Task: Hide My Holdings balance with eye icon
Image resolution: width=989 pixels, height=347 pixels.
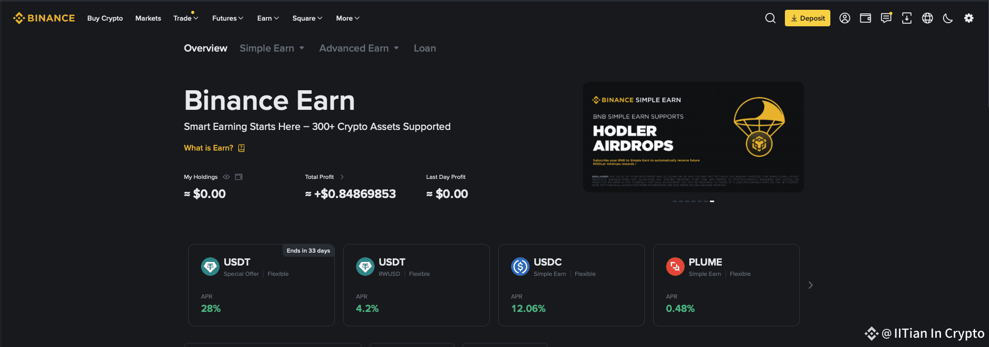Action: [226, 177]
